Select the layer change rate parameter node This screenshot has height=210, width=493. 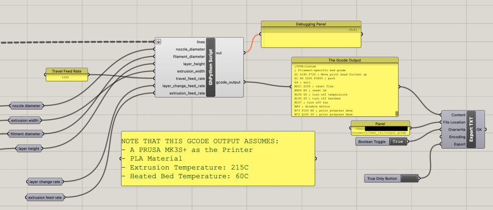pos(45,182)
